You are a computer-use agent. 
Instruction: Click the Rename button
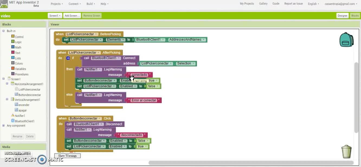17,136
